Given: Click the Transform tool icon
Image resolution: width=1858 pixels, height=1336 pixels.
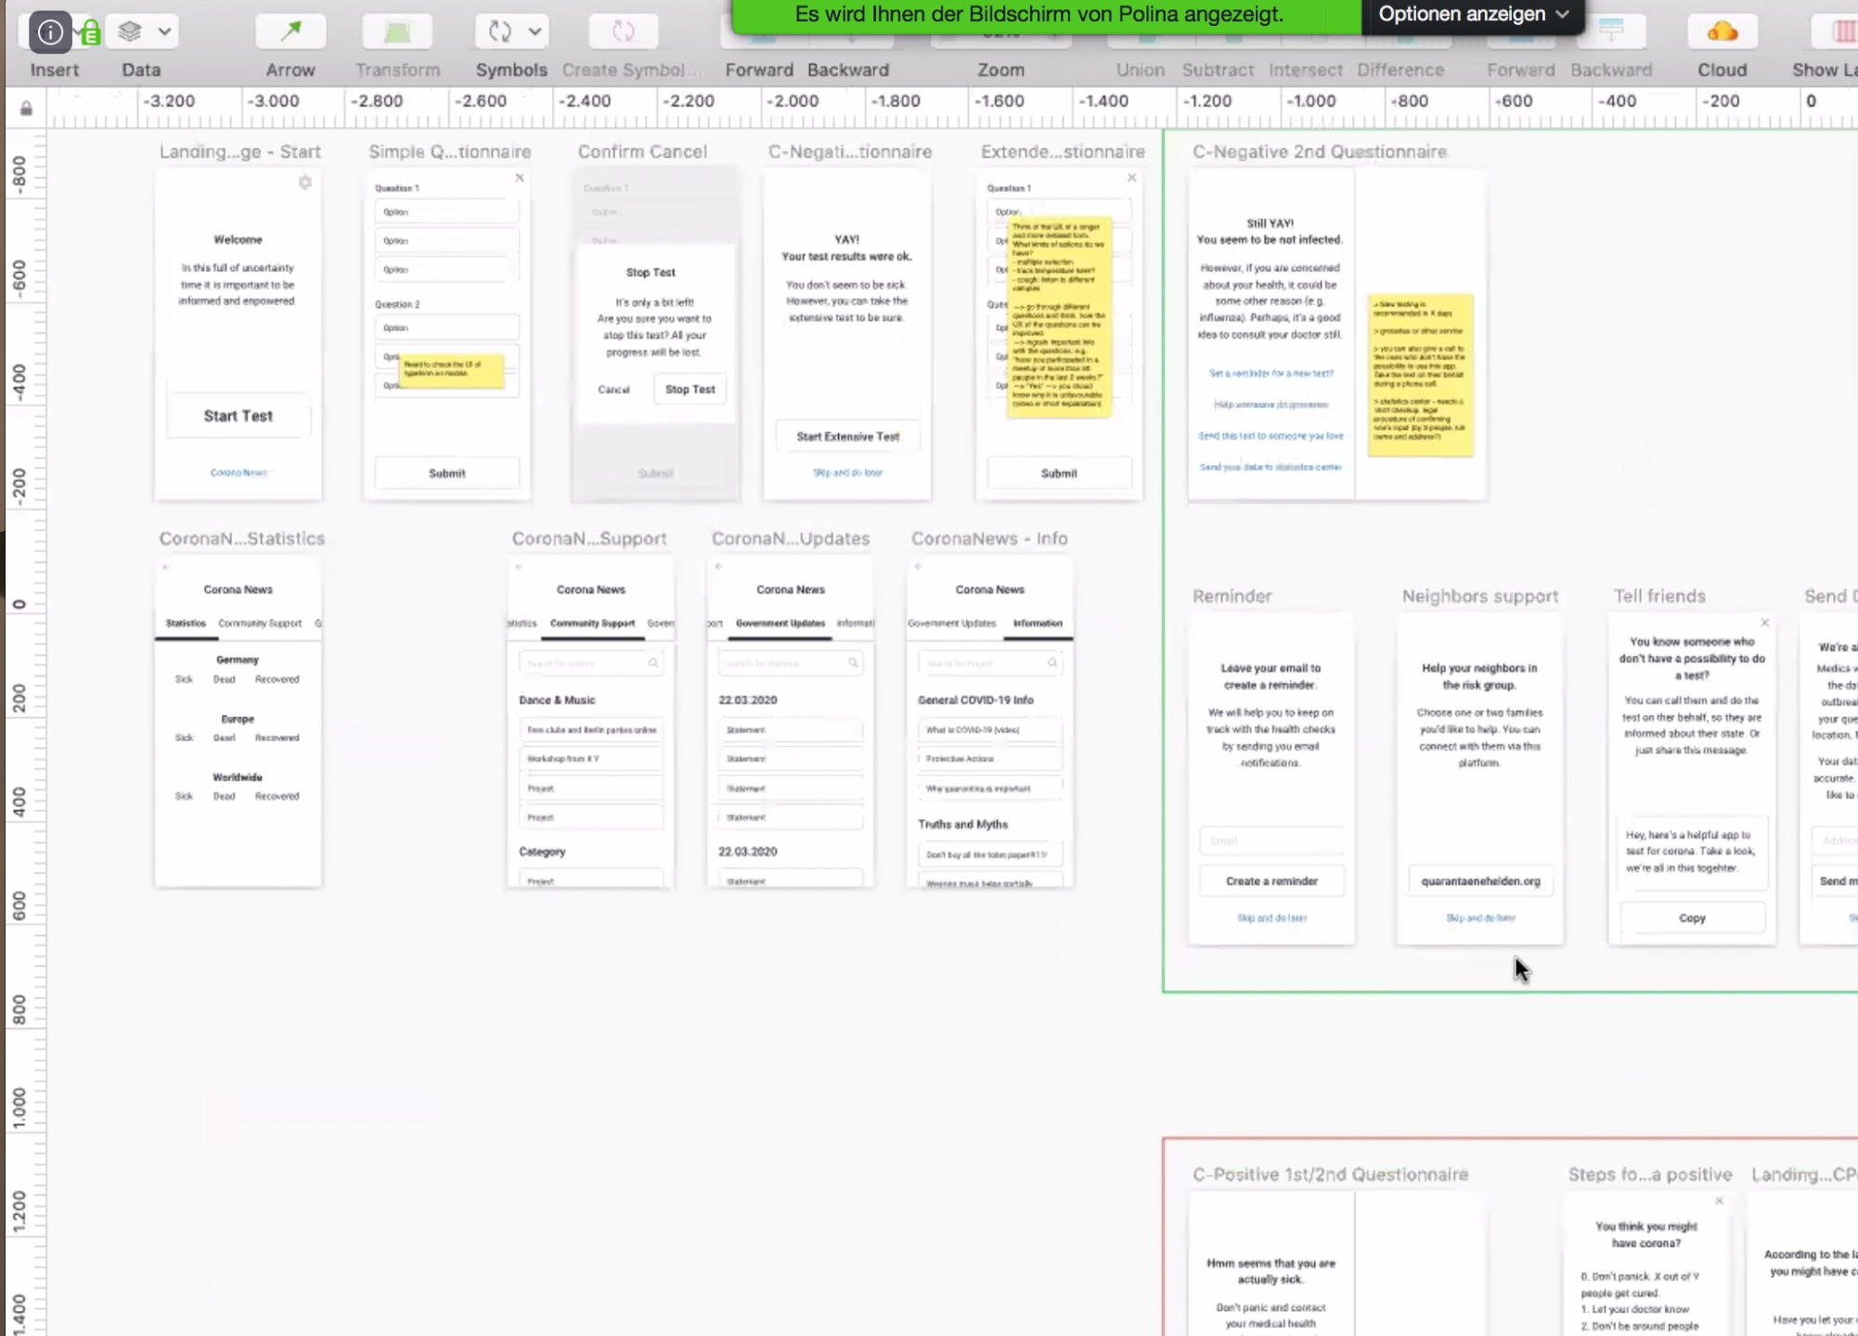Looking at the screenshot, I should click(x=397, y=32).
